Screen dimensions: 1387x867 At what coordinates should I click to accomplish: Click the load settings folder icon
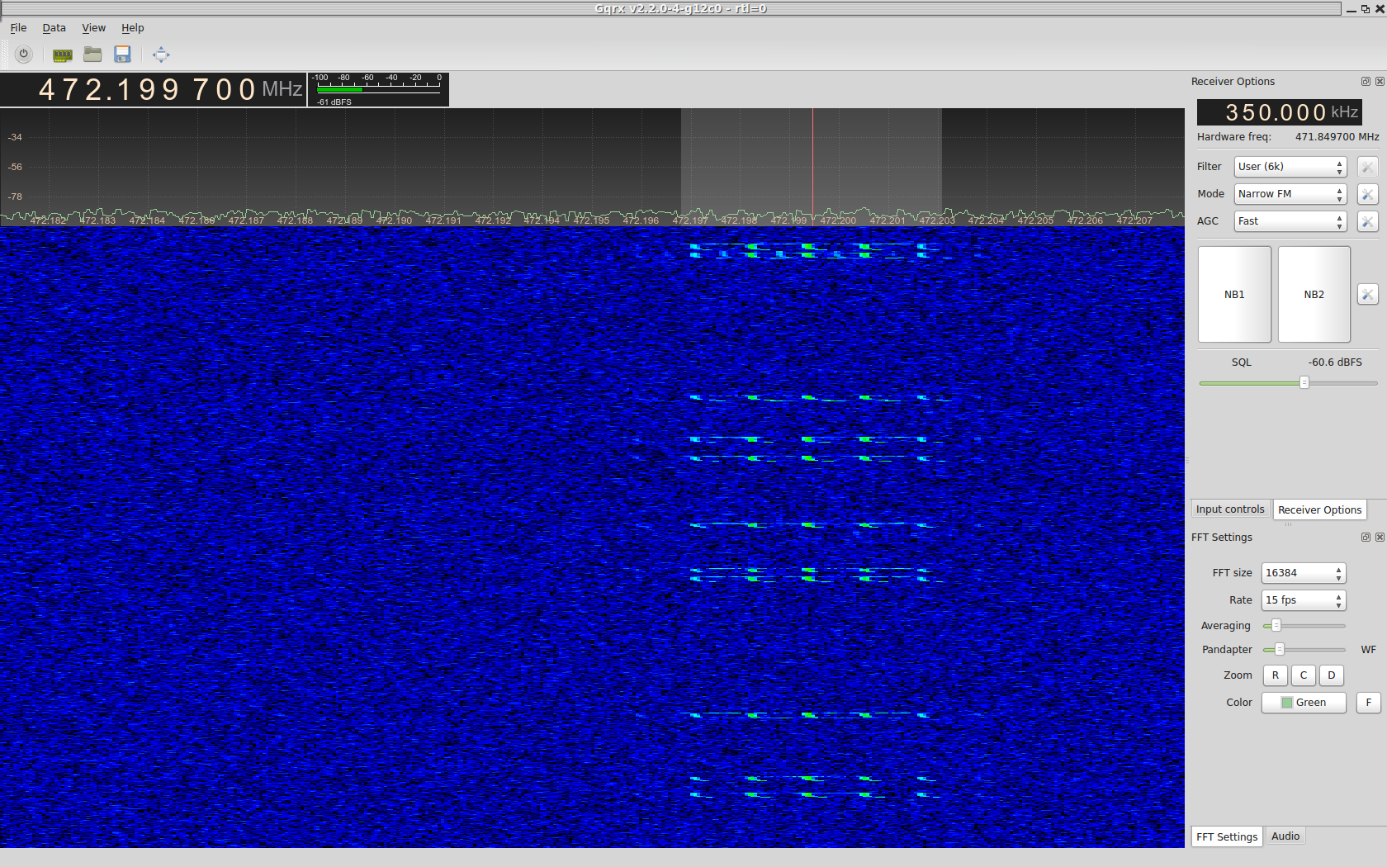pos(92,54)
